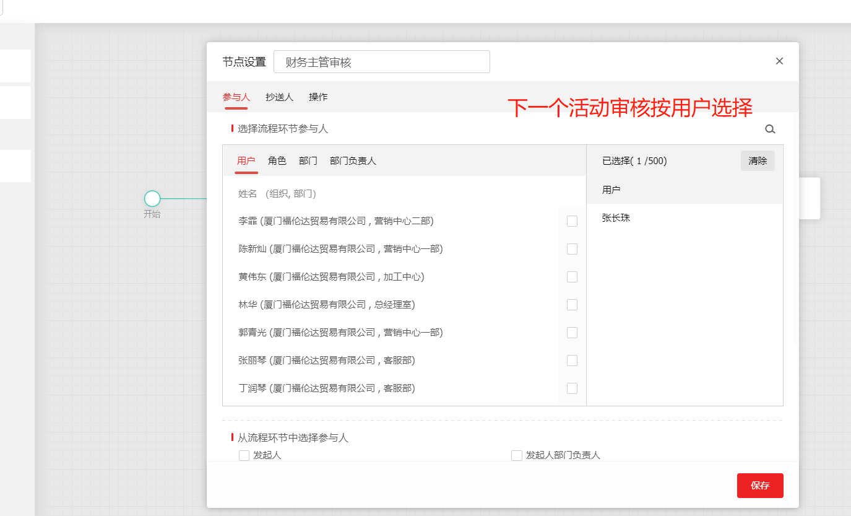Tick the checkbox beside 林华

(571, 304)
